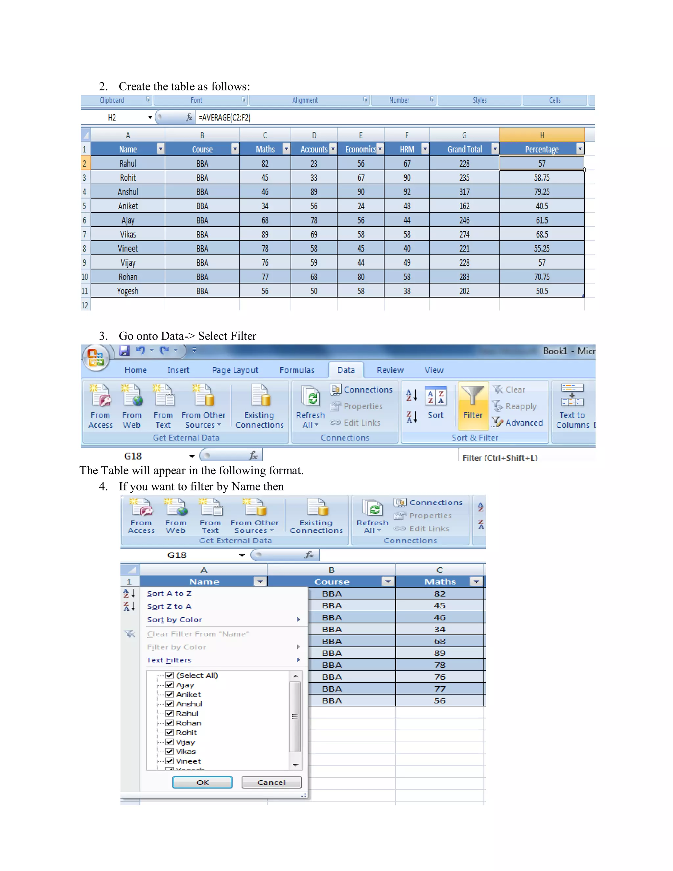Open Sort by Color submenu
The image size is (673, 871).
click(223, 620)
